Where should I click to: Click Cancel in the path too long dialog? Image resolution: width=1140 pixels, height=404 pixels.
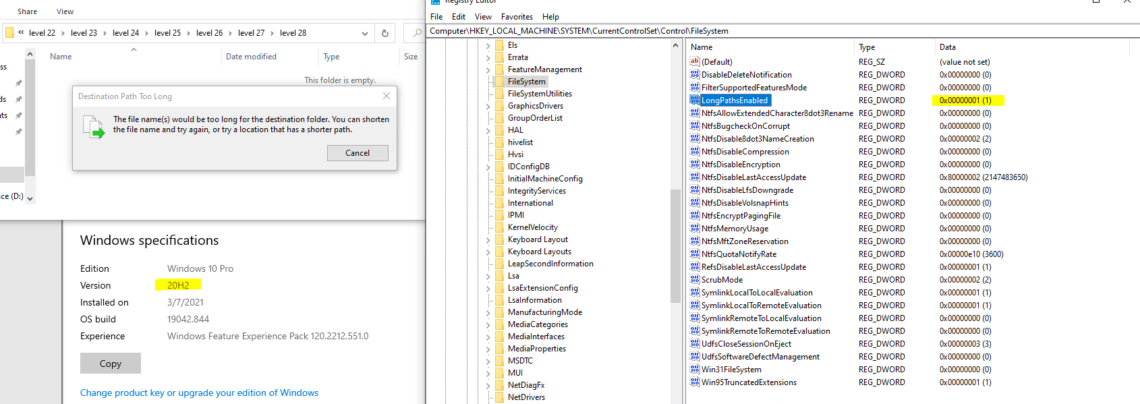[x=358, y=153]
